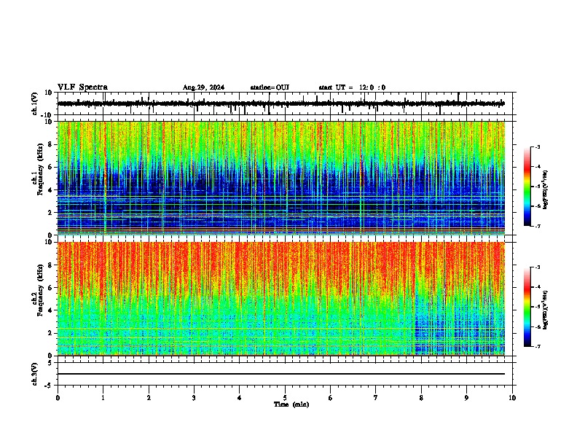This screenshot has height=446, width=577.
Task: Click the "0" tick on the time axis
Action: tap(58, 398)
